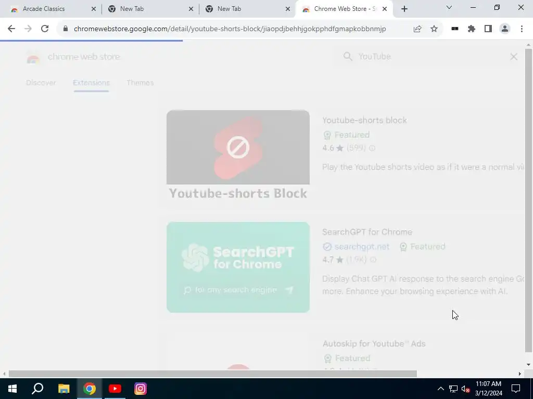The height and width of the screenshot is (399, 533).
Task: Click the Featured badge under Youtube-shorts block
Action: tap(346, 135)
